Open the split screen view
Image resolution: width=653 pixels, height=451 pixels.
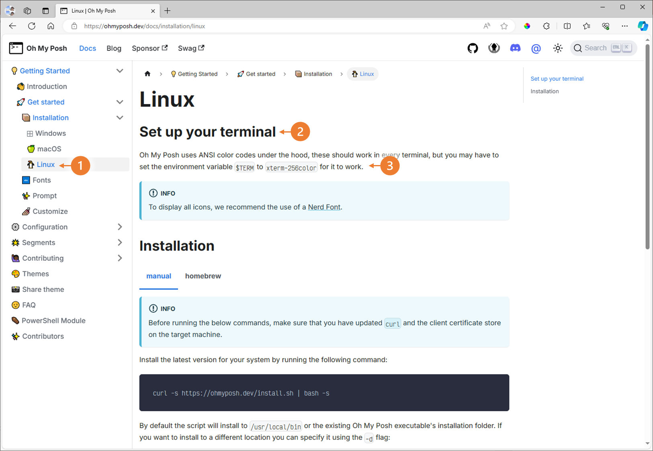pyautogui.click(x=567, y=26)
